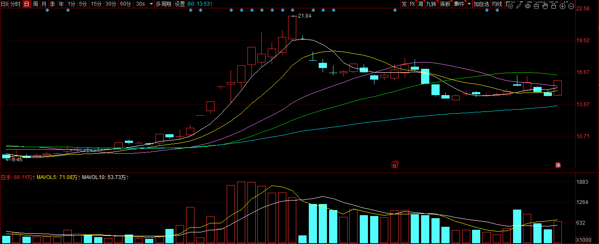Click the MAVOL10: 53.73万 readout
This screenshot has height=244, width=599.
(x=105, y=177)
